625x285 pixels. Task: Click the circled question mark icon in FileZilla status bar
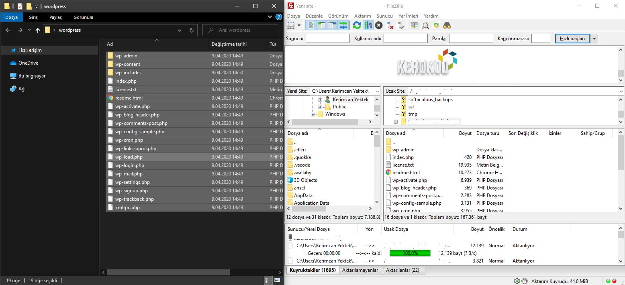pos(525,281)
